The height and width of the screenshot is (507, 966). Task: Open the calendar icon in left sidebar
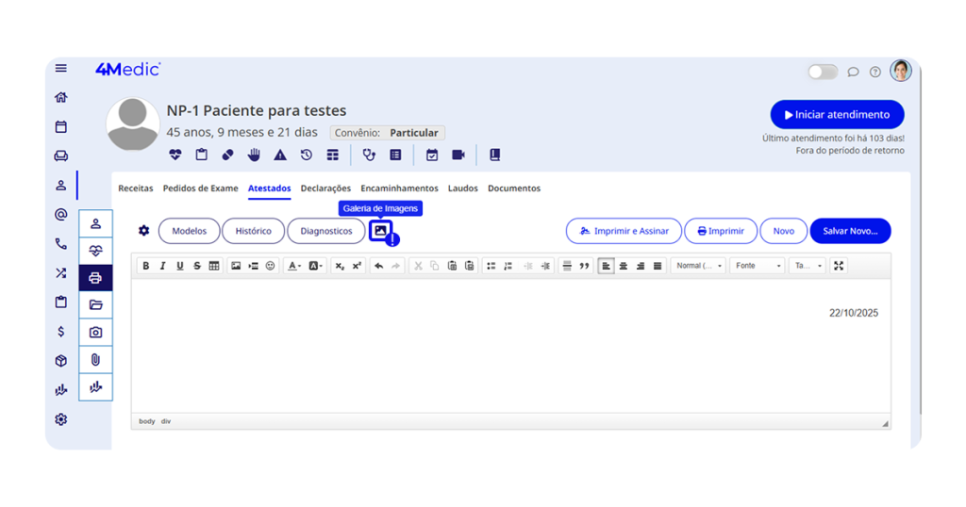(x=61, y=126)
